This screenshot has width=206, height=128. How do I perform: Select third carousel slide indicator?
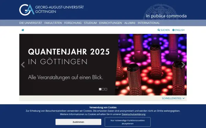[106, 89]
